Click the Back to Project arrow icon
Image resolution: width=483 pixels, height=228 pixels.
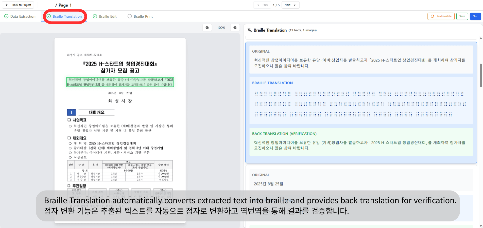[7, 5]
